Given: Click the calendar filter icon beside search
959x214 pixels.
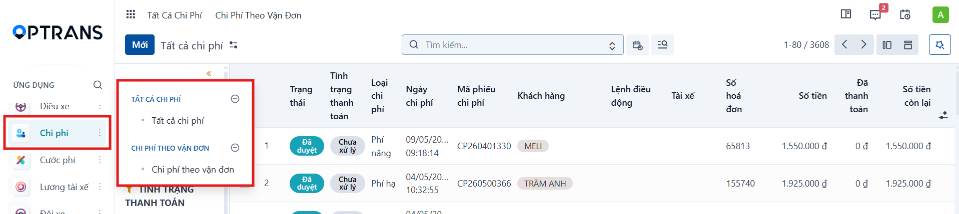Looking at the screenshot, I should (x=637, y=45).
